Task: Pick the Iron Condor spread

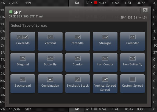Action: [105, 62]
